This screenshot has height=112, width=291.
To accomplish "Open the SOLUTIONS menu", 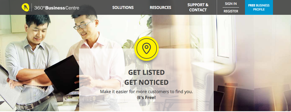I will point(123,8).
